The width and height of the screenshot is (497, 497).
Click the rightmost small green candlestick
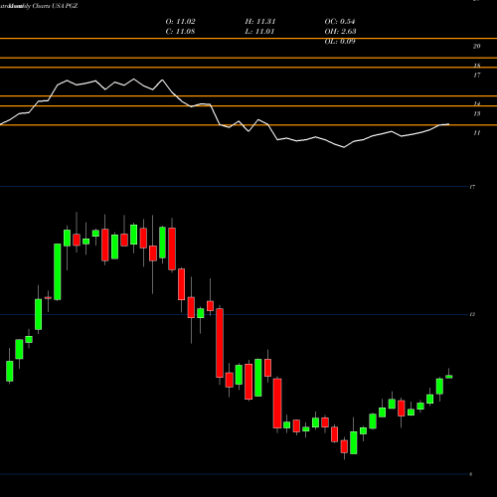point(449,377)
